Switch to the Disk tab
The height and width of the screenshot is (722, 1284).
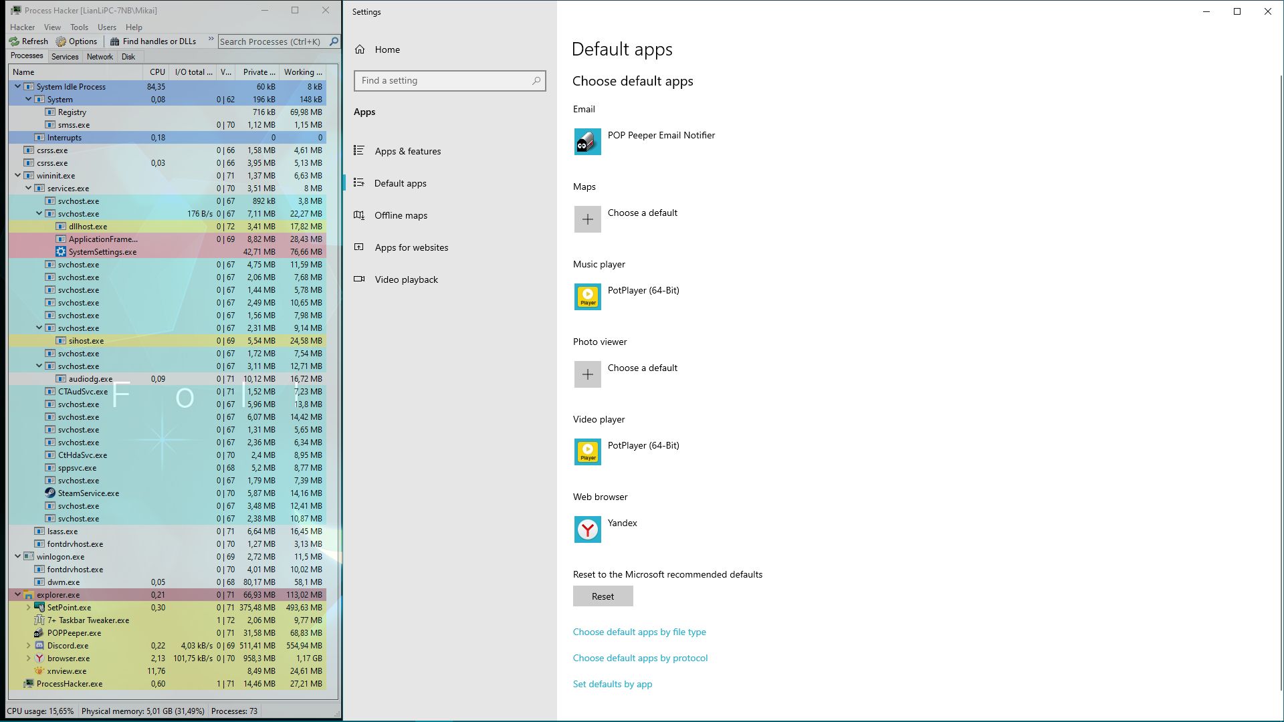coord(128,57)
